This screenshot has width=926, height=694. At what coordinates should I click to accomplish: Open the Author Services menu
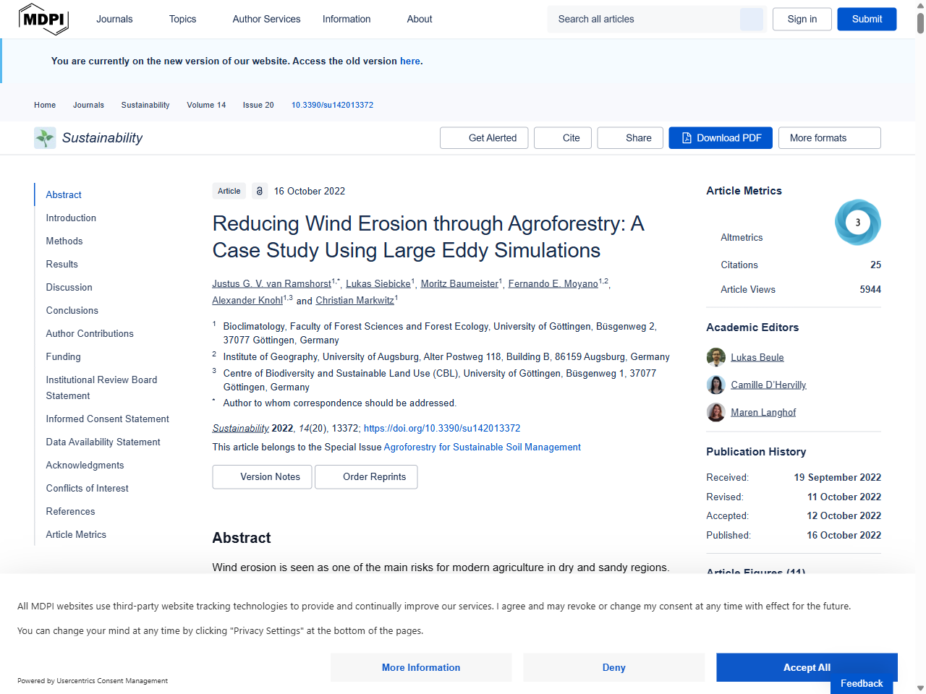(266, 19)
